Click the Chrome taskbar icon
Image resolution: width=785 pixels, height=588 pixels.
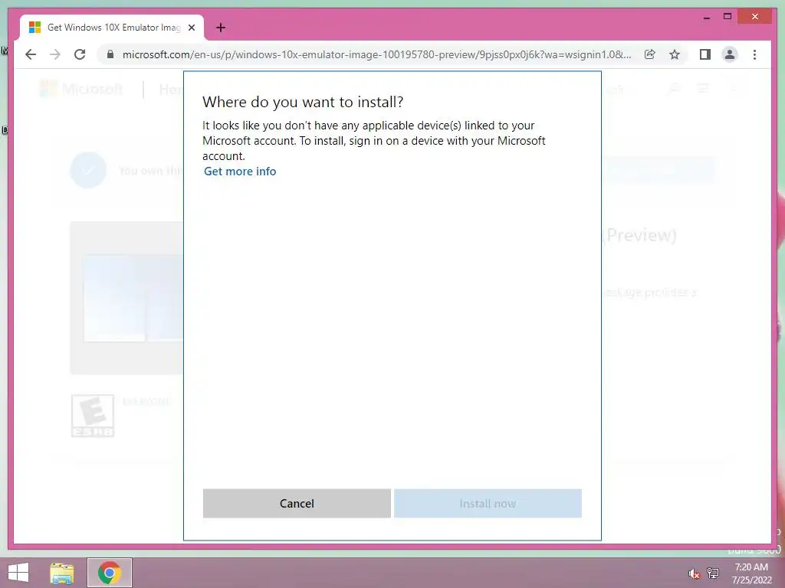(x=110, y=573)
